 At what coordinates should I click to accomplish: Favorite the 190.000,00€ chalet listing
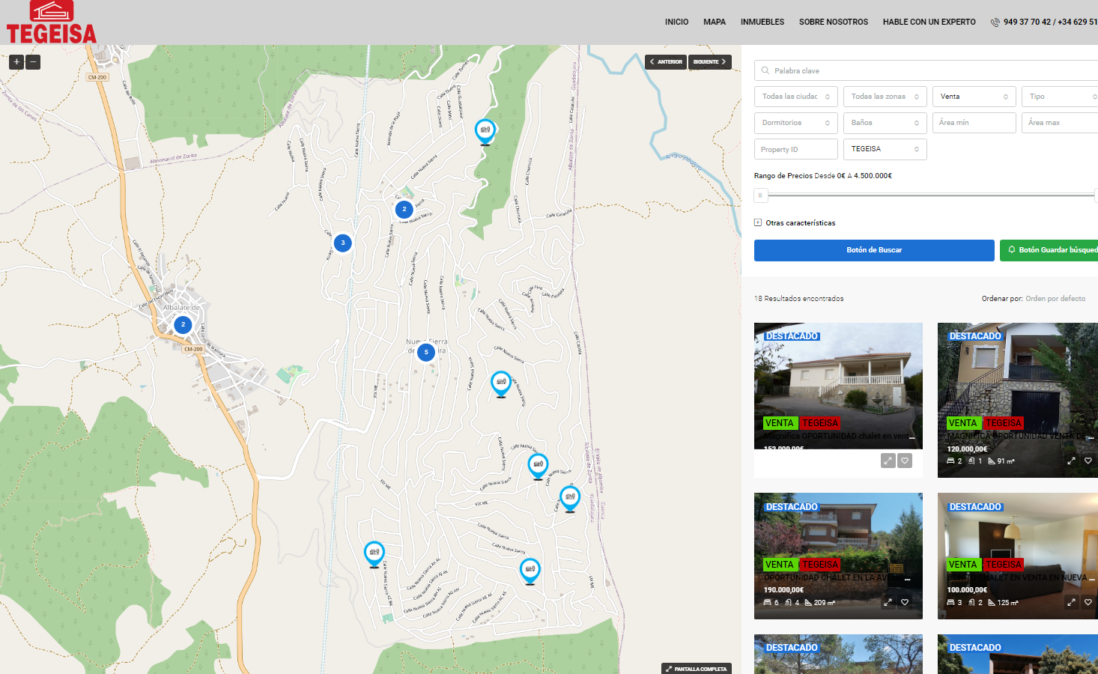(905, 602)
